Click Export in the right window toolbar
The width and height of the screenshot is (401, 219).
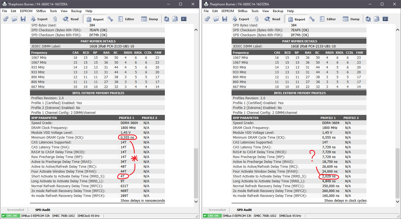pos(240,19)
